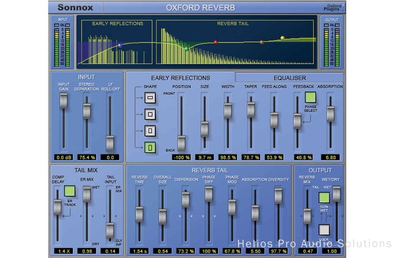
Task: Click the Comp Delay 1.4 X value field
Action: click(64, 251)
